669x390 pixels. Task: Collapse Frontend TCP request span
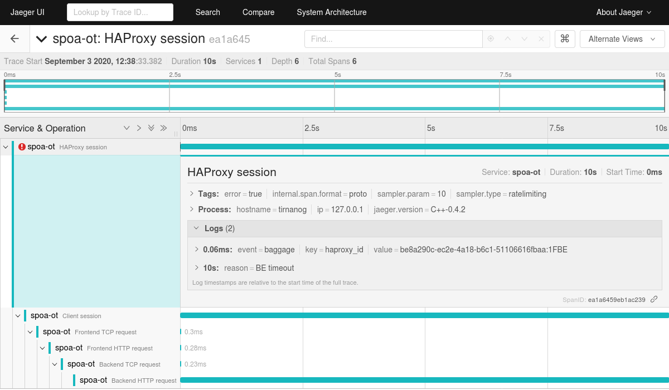click(x=31, y=332)
